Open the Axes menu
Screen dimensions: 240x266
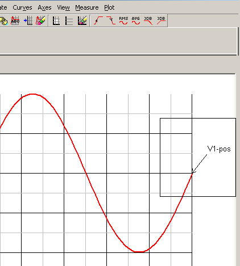44,7
